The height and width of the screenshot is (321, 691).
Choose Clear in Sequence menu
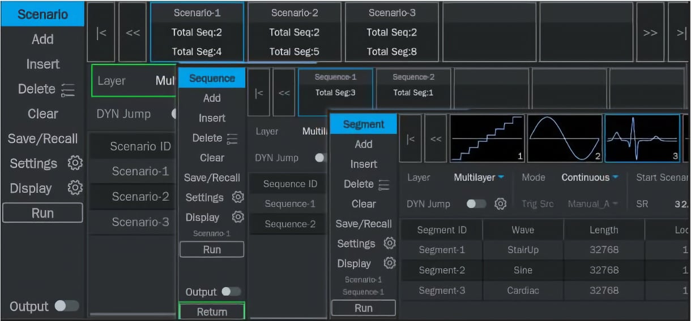[x=212, y=158]
